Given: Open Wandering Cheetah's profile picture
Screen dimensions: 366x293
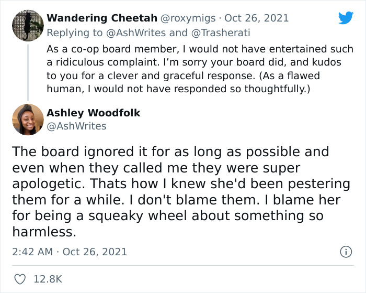Looking at the screenshot, I should point(28,25).
